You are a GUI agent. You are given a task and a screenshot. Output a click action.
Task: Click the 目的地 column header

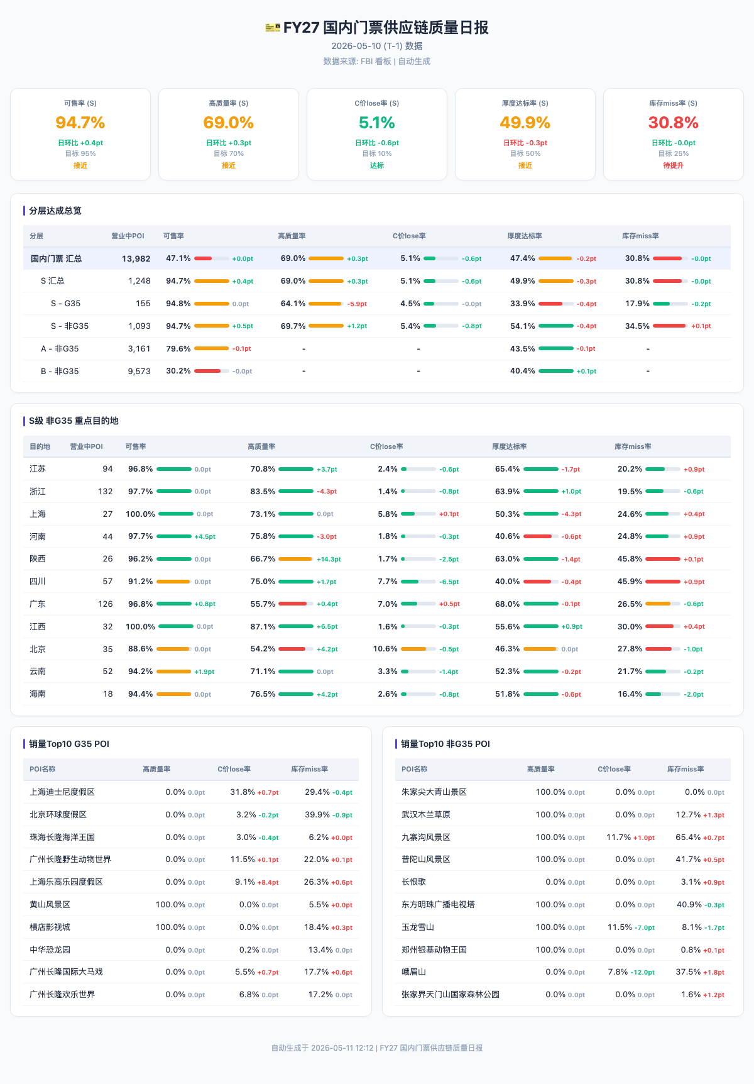40,446
